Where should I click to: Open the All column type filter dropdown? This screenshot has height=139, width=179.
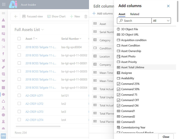tap(161, 21)
